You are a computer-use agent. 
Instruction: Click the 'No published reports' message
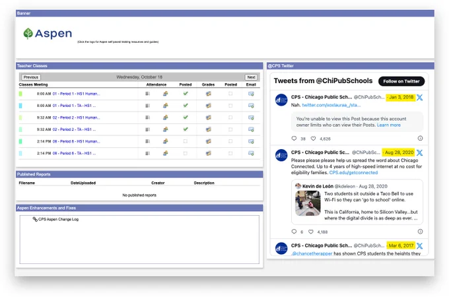pos(139,195)
